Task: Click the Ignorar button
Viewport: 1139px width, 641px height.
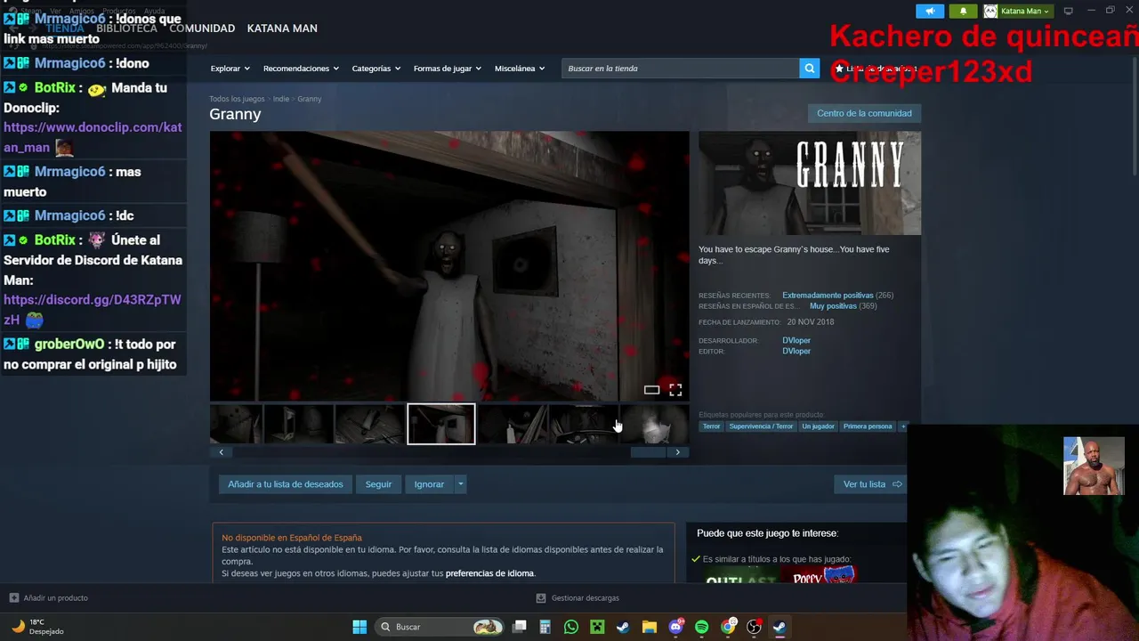Action: pyautogui.click(x=429, y=484)
